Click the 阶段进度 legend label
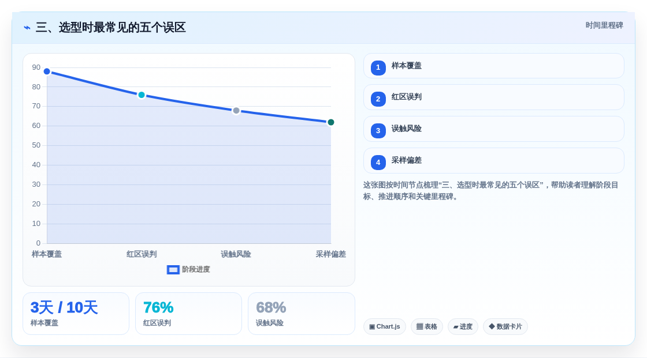The height and width of the screenshot is (358, 647). tap(196, 269)
